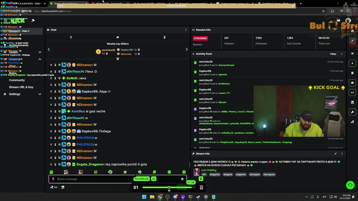Select the hourglass icon in the chat toolbar

(164, 37)
